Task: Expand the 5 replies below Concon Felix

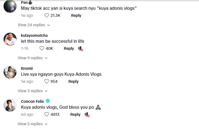Action: tap(33, 124)
